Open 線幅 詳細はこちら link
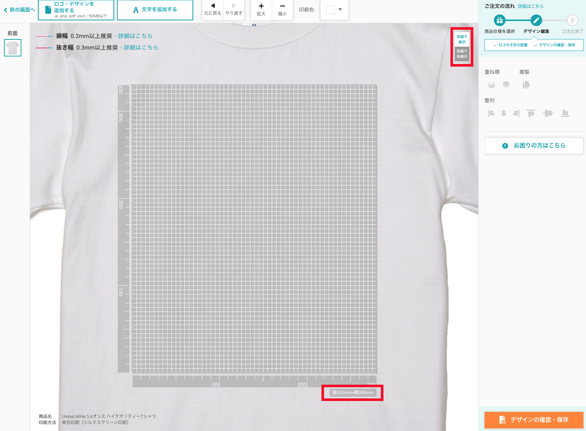The image size is (586, 431). click(x=135, y=36)
